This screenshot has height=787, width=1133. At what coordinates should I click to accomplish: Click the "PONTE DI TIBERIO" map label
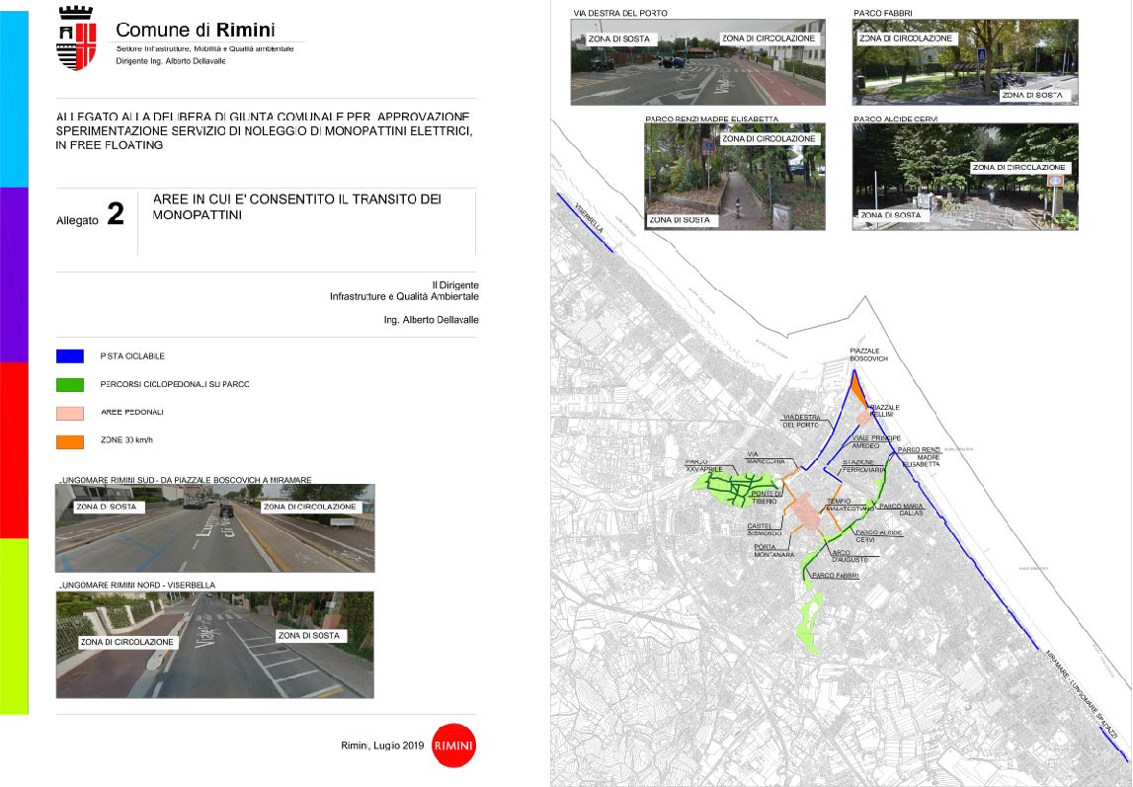click(x=767, y=498)
